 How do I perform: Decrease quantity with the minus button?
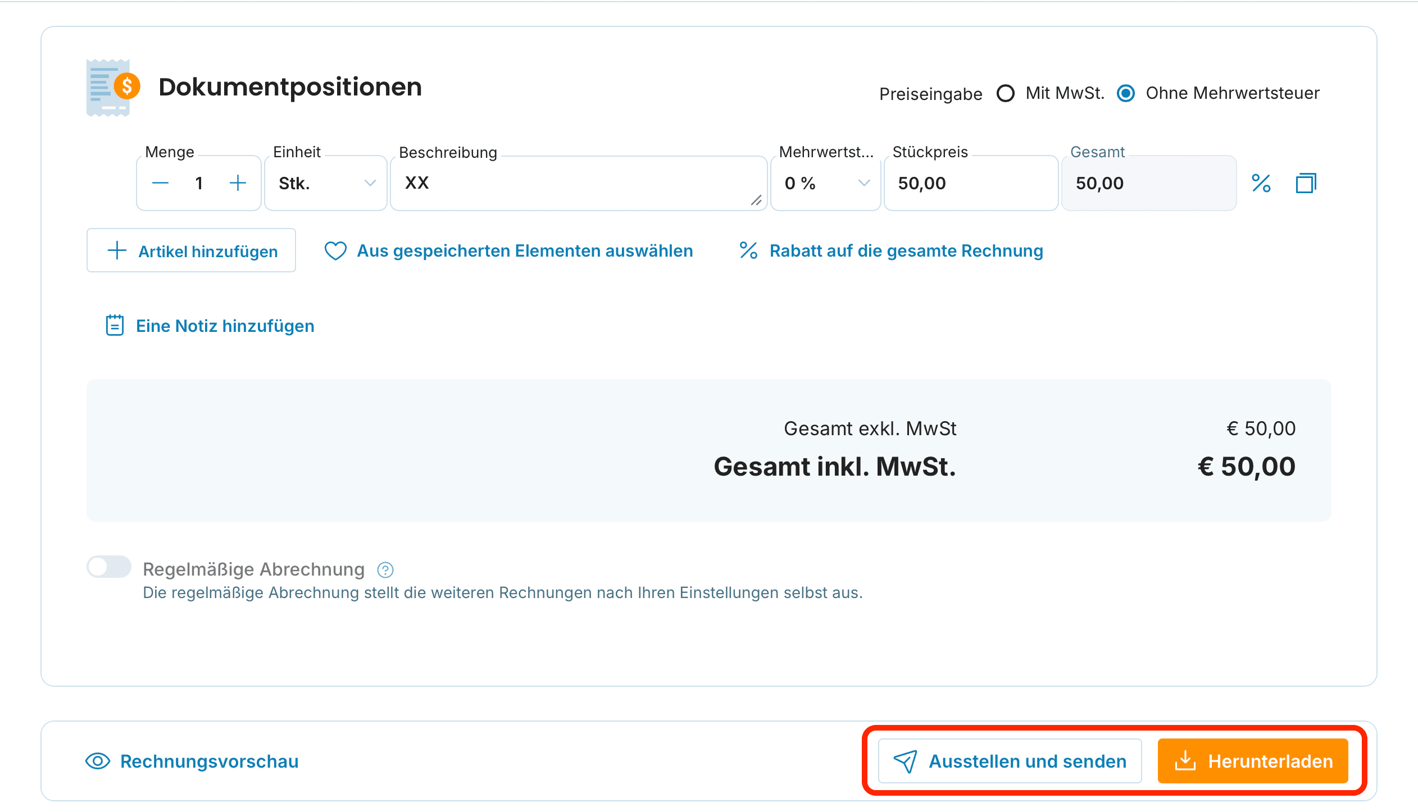160,183
